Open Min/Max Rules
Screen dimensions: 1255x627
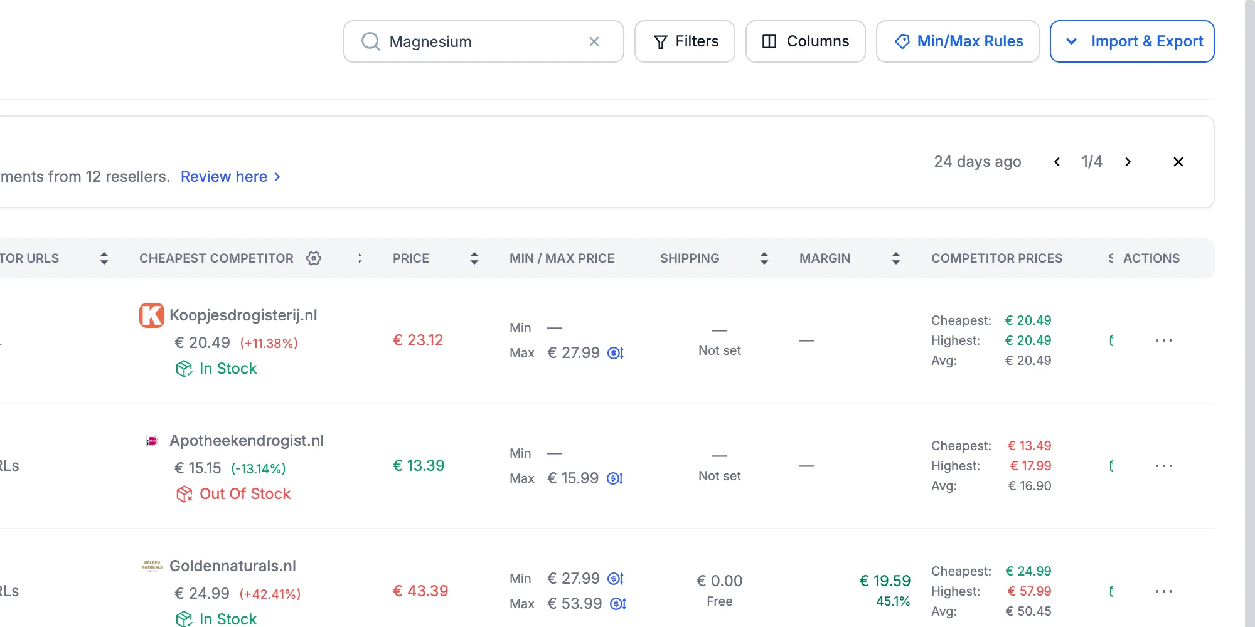pos(958,41)
